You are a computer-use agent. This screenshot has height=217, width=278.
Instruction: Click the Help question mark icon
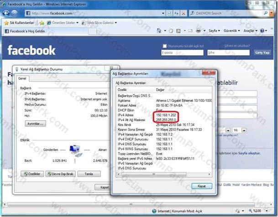click(x=262, y=31)
